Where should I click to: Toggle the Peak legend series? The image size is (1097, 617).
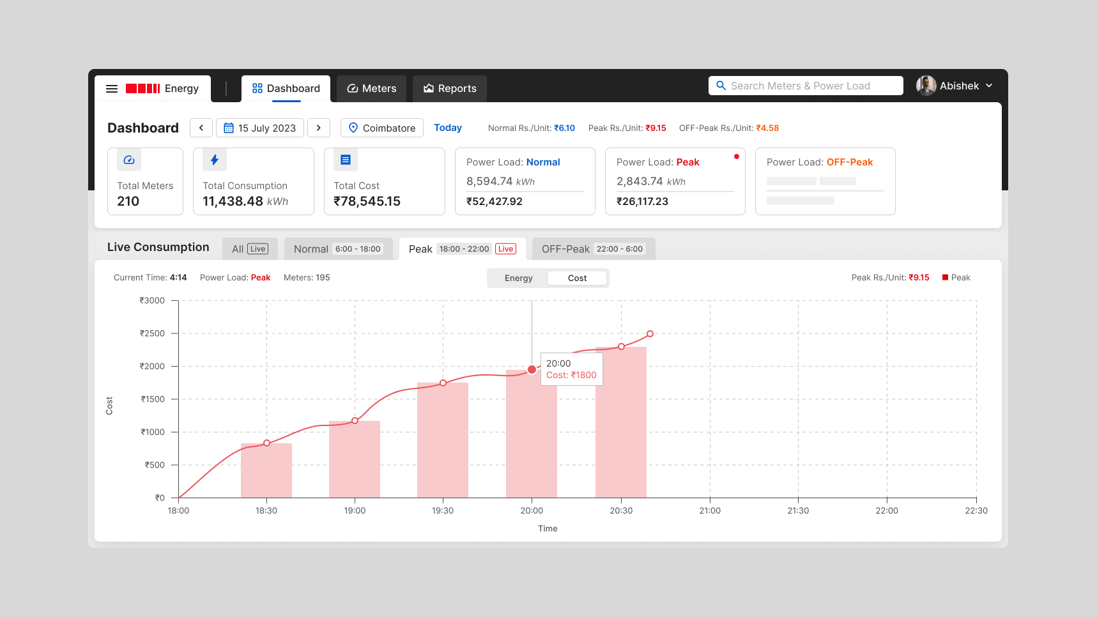point(956,278)
